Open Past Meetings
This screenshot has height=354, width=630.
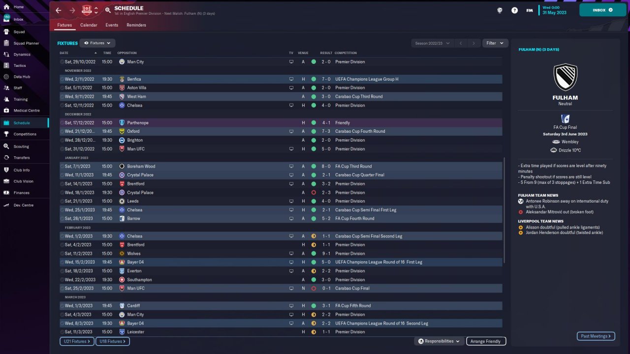(x=596, y=336)
